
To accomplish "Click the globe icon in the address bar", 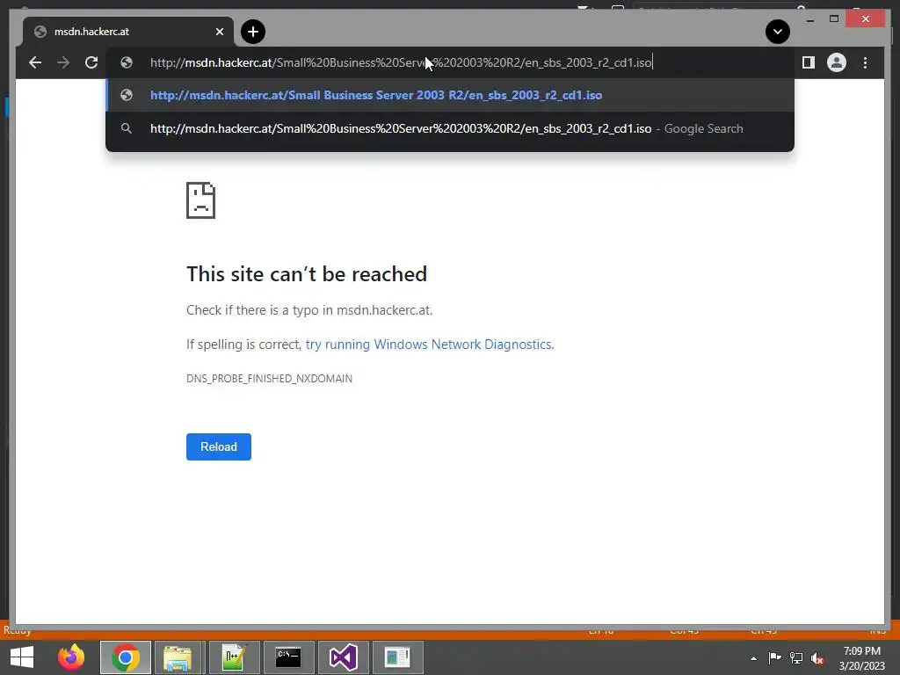I will [x=127, y=62].
